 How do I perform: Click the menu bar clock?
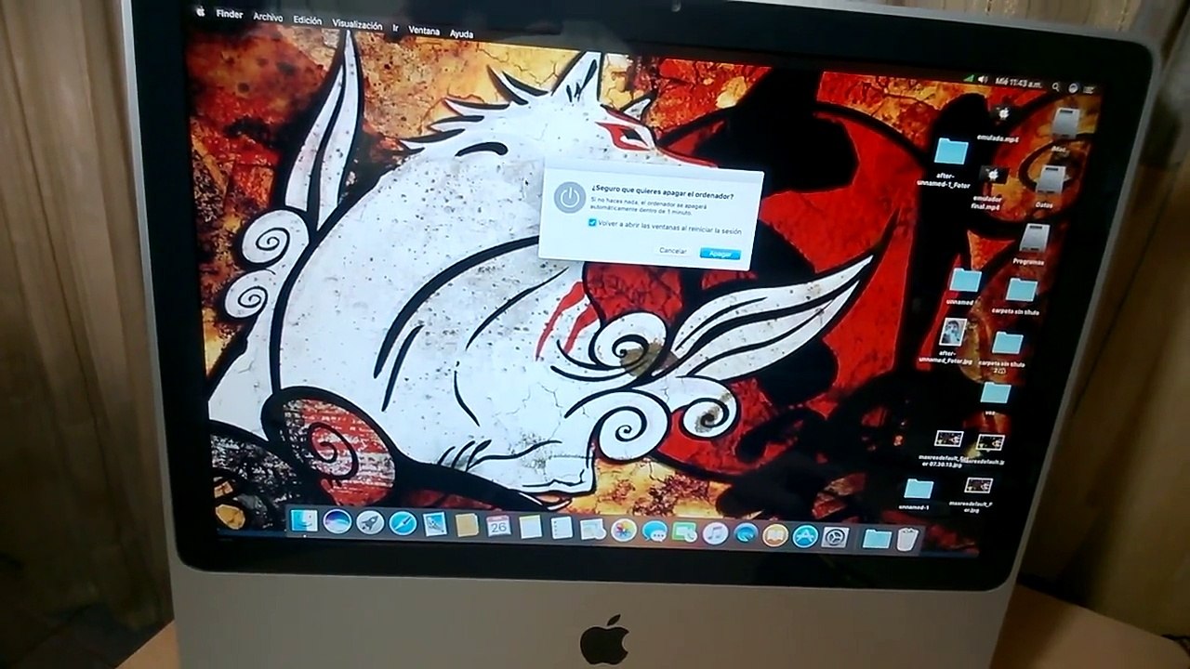1020,83
